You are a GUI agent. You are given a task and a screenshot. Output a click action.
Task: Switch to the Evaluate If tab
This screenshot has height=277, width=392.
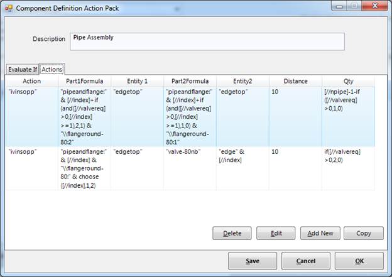click(x=22, y=69)
